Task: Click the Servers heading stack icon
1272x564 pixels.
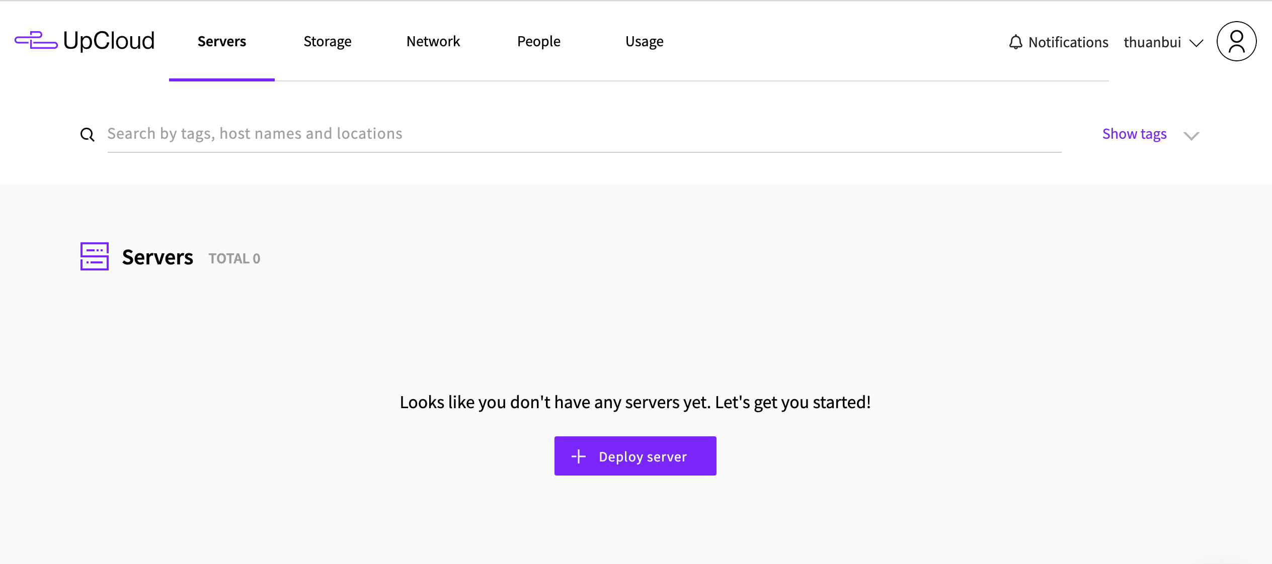Action: [95, 256]
